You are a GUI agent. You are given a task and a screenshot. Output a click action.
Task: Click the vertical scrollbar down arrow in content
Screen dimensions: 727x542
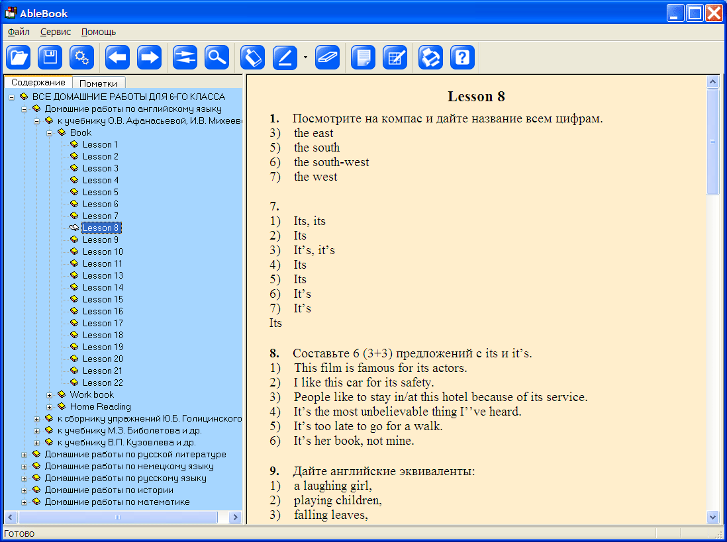712,517
